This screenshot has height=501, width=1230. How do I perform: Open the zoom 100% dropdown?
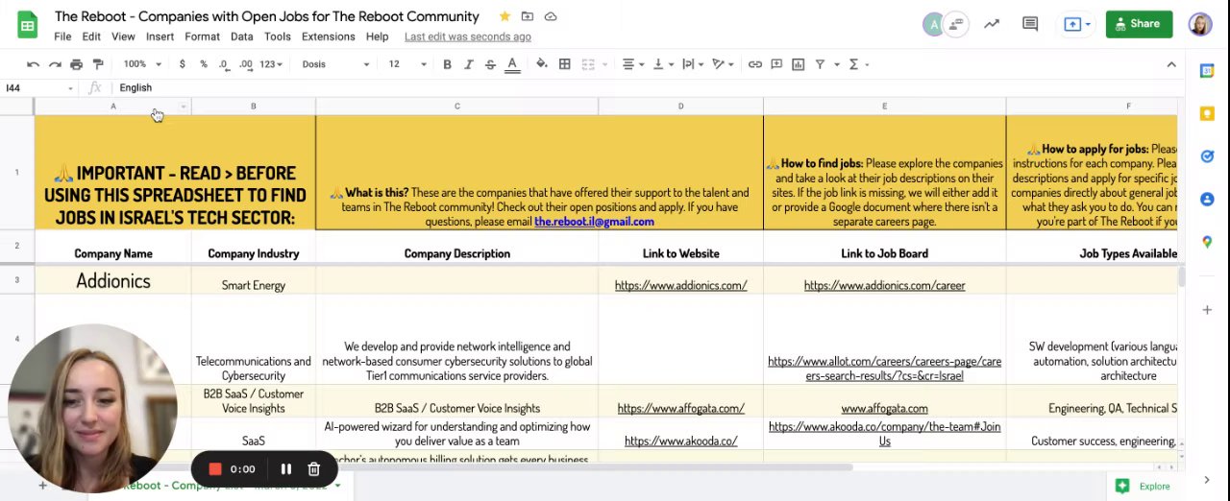[141, 64]
